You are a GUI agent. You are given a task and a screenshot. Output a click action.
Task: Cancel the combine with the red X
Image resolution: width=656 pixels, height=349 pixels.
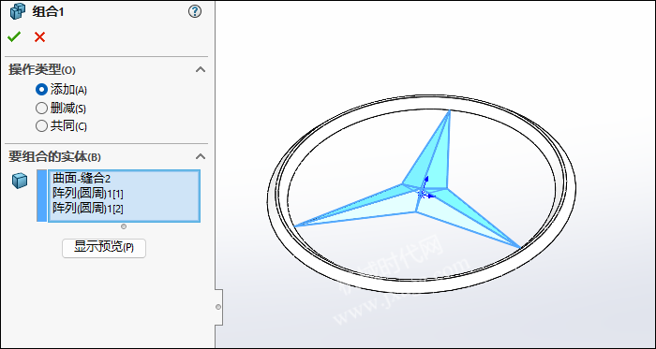tap(39, 37)
